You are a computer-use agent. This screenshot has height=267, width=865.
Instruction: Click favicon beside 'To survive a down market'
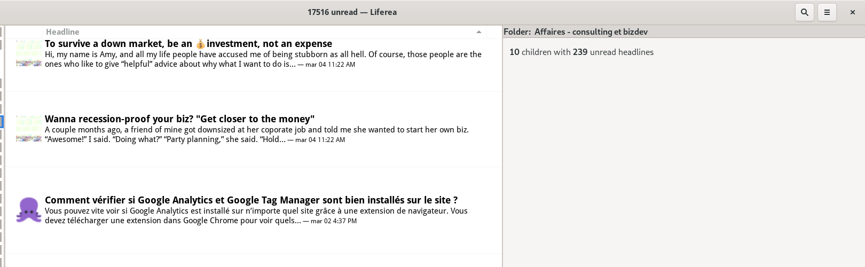pos(29,53)
